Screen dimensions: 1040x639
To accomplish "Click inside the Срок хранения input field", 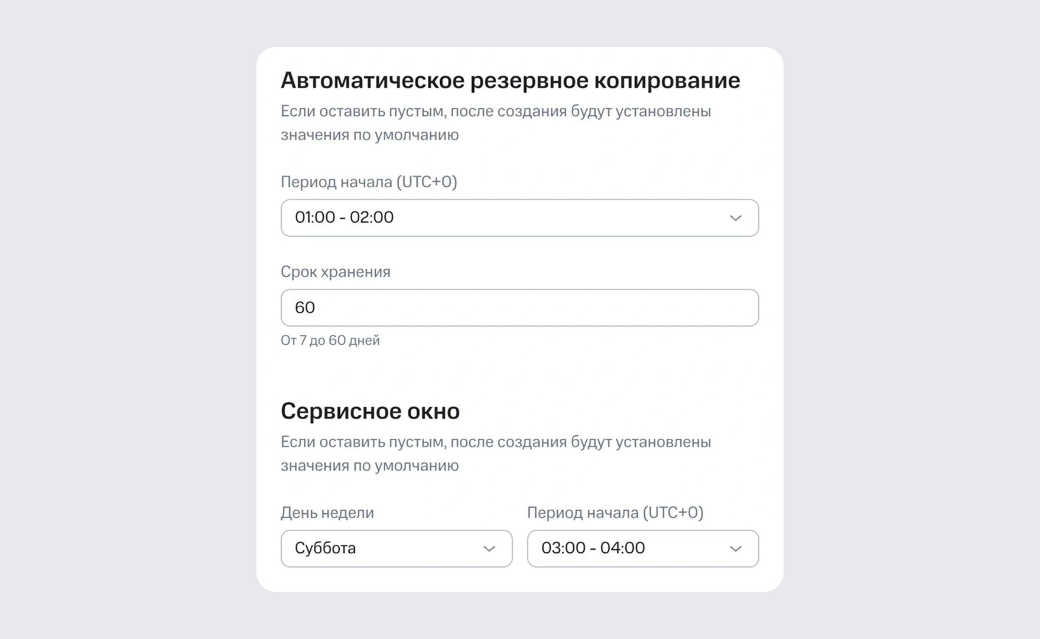I will [520, 307].
